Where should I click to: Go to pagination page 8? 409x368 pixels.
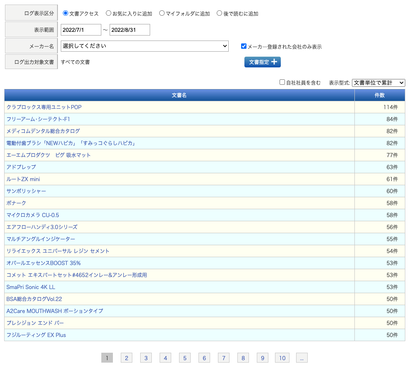tap(243, 358)
